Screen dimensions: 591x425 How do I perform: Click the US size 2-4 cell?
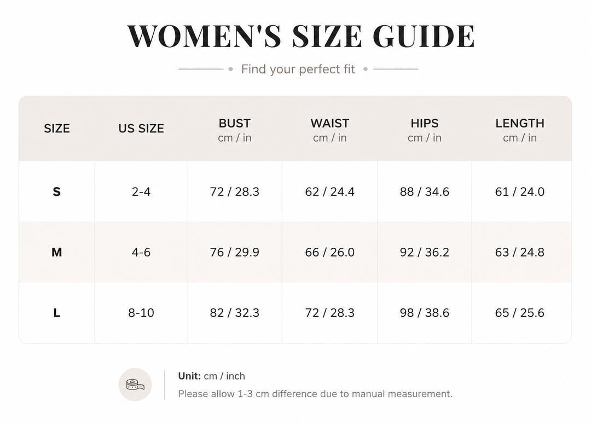point(141,192)
